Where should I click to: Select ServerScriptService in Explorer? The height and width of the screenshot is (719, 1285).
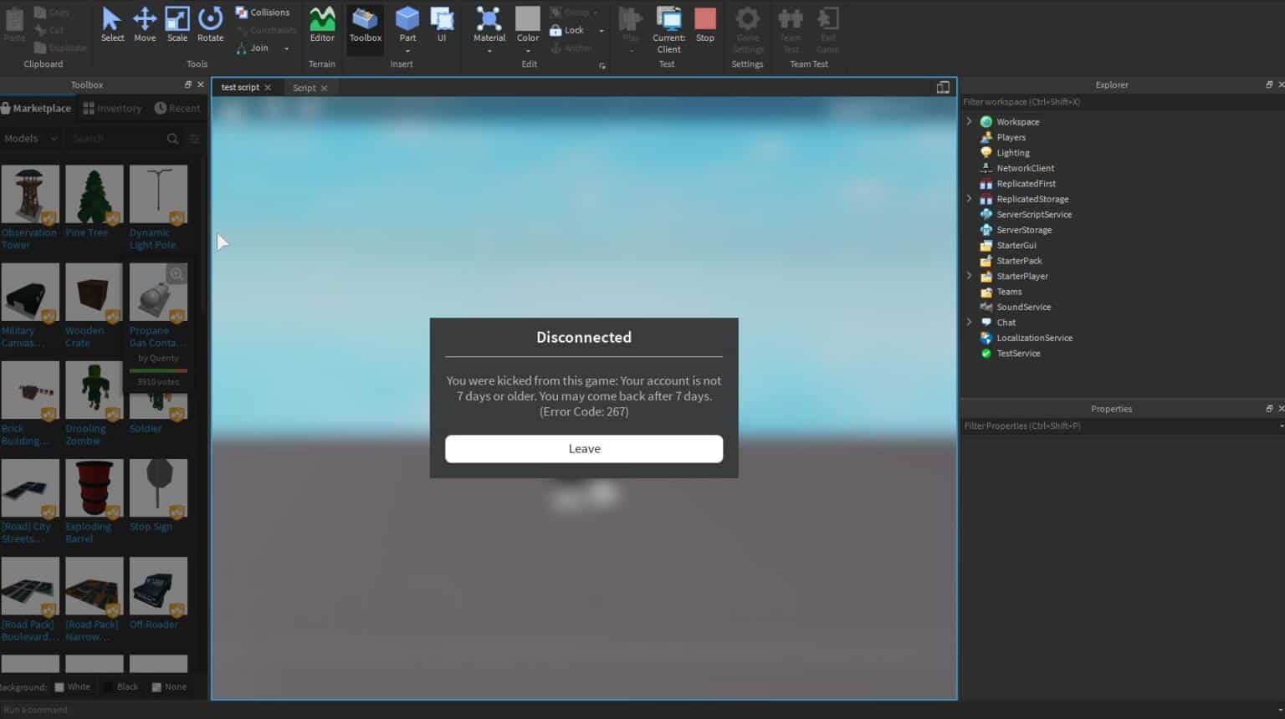point(1034,214)
